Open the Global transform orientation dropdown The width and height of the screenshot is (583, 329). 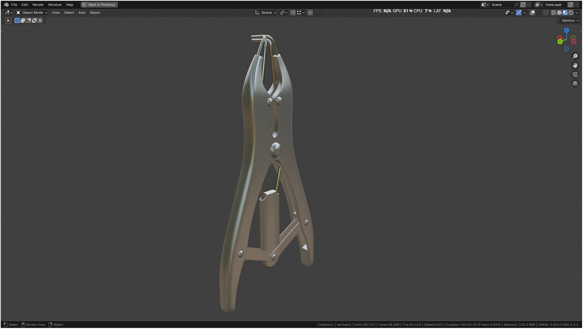[266, 12]
